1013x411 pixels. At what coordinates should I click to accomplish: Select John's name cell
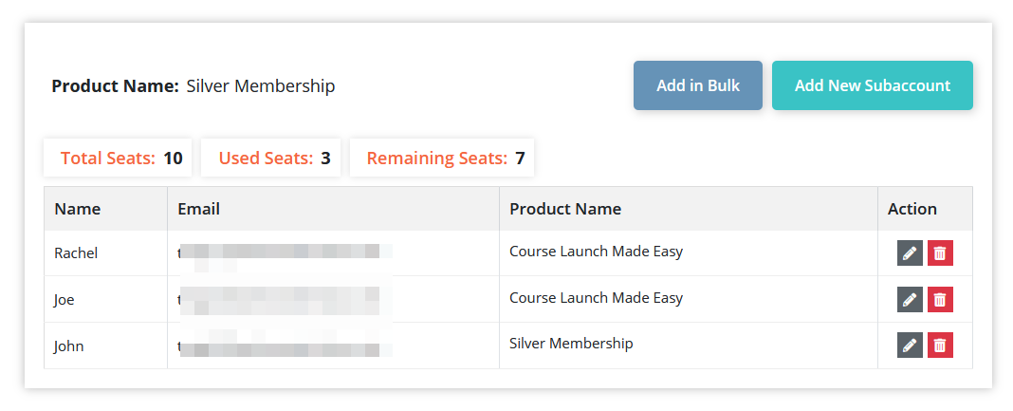point(69,346)
